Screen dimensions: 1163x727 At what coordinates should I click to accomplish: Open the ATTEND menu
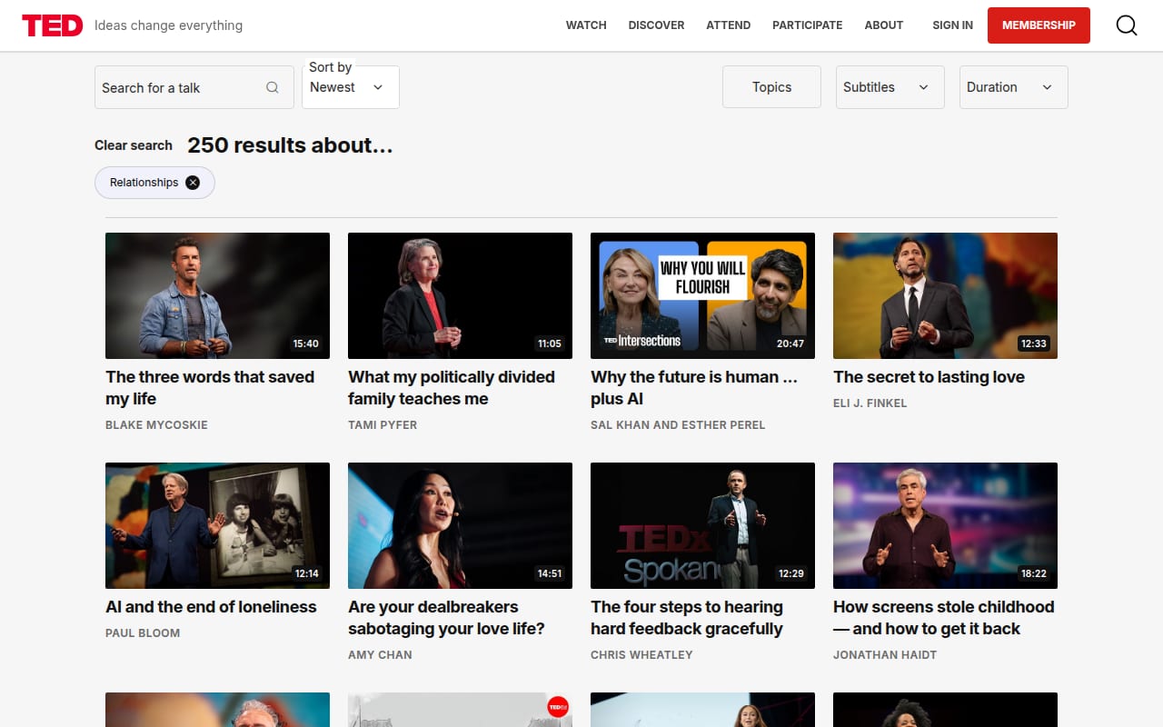(x=729, y=25)
